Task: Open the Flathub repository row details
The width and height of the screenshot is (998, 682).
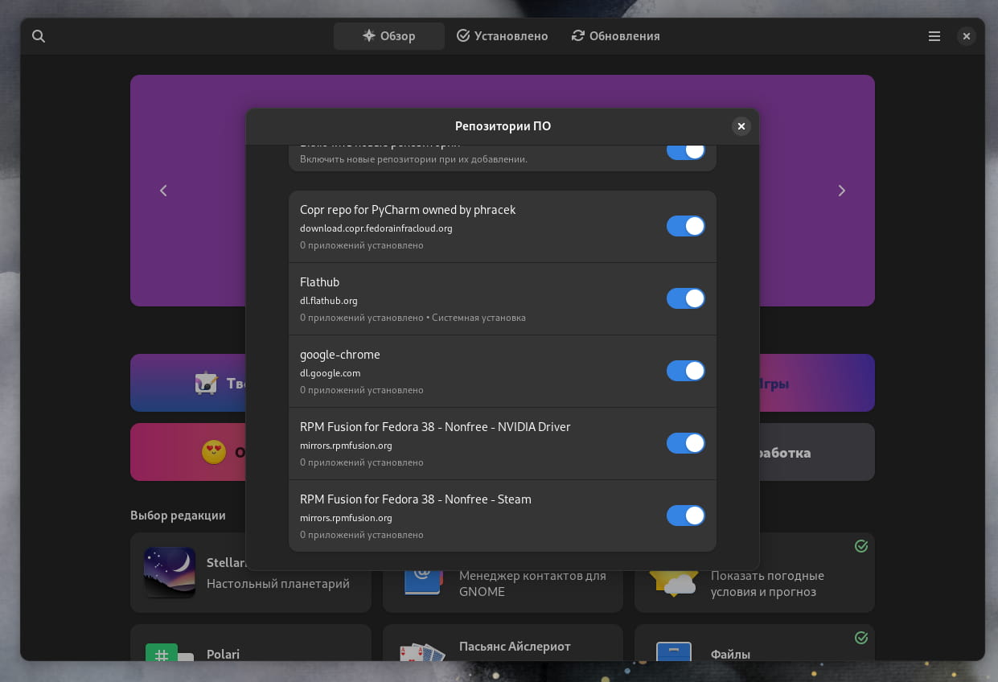Action: 503,298
